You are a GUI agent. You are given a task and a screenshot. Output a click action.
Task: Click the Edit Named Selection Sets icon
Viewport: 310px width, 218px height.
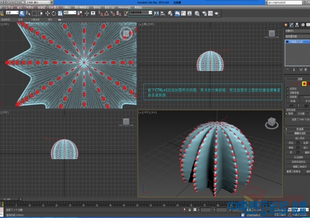pos(126,13)
